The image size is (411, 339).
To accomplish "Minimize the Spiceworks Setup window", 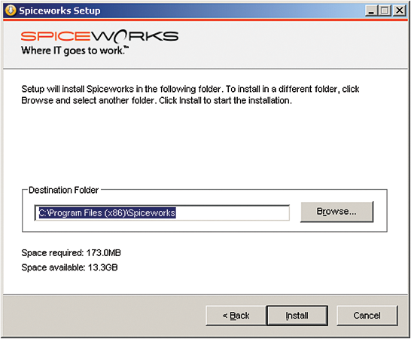I will (371, 11).
